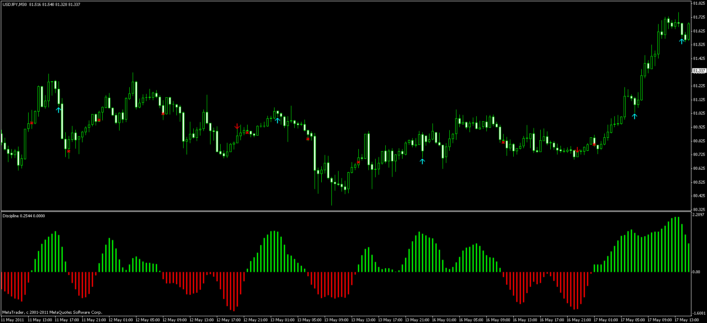This screenshot has width=707, height=323.
Task: Click the leftmost red star marker
Action: [x=32, y=123]
